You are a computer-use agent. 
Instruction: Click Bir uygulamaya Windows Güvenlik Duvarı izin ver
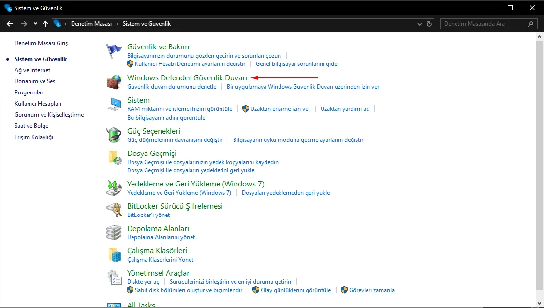[x=303, y=87]
